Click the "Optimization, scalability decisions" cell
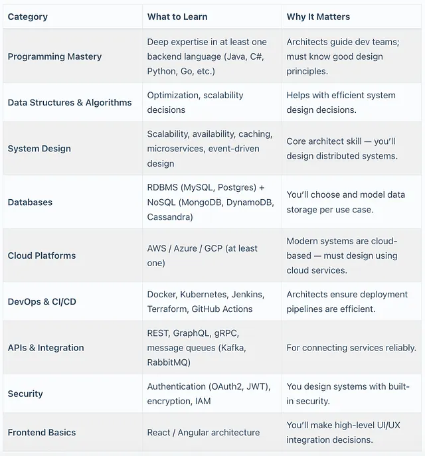This screenshot has height=456, width=425. tap(195, 103)
